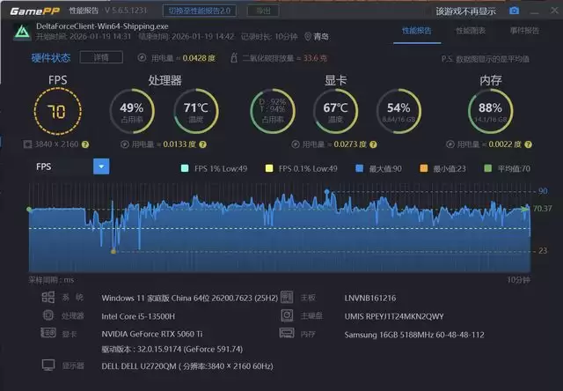The width and height of the screenshot is (563, 391).
Task: Toggle the average value 70 legend swatch
Action: click(489, 168)
